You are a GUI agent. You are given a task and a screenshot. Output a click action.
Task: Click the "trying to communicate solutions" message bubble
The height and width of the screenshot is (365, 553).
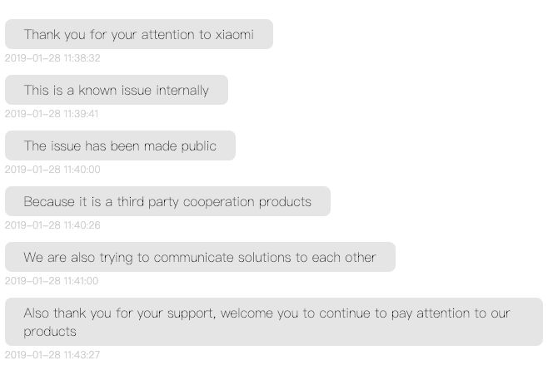(200, 258)
